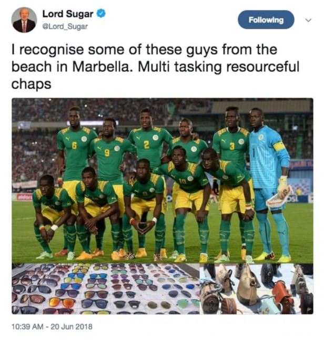Toggle the Following button

pos(266,20)
